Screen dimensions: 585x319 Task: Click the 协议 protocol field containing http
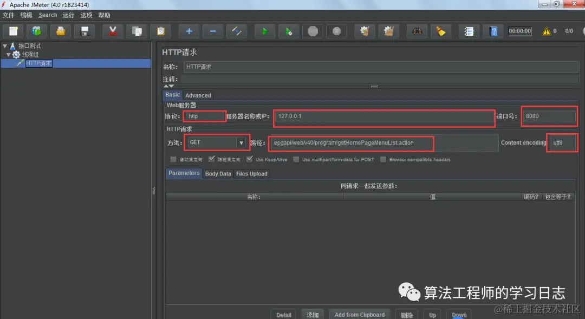[x=204, y=116]
